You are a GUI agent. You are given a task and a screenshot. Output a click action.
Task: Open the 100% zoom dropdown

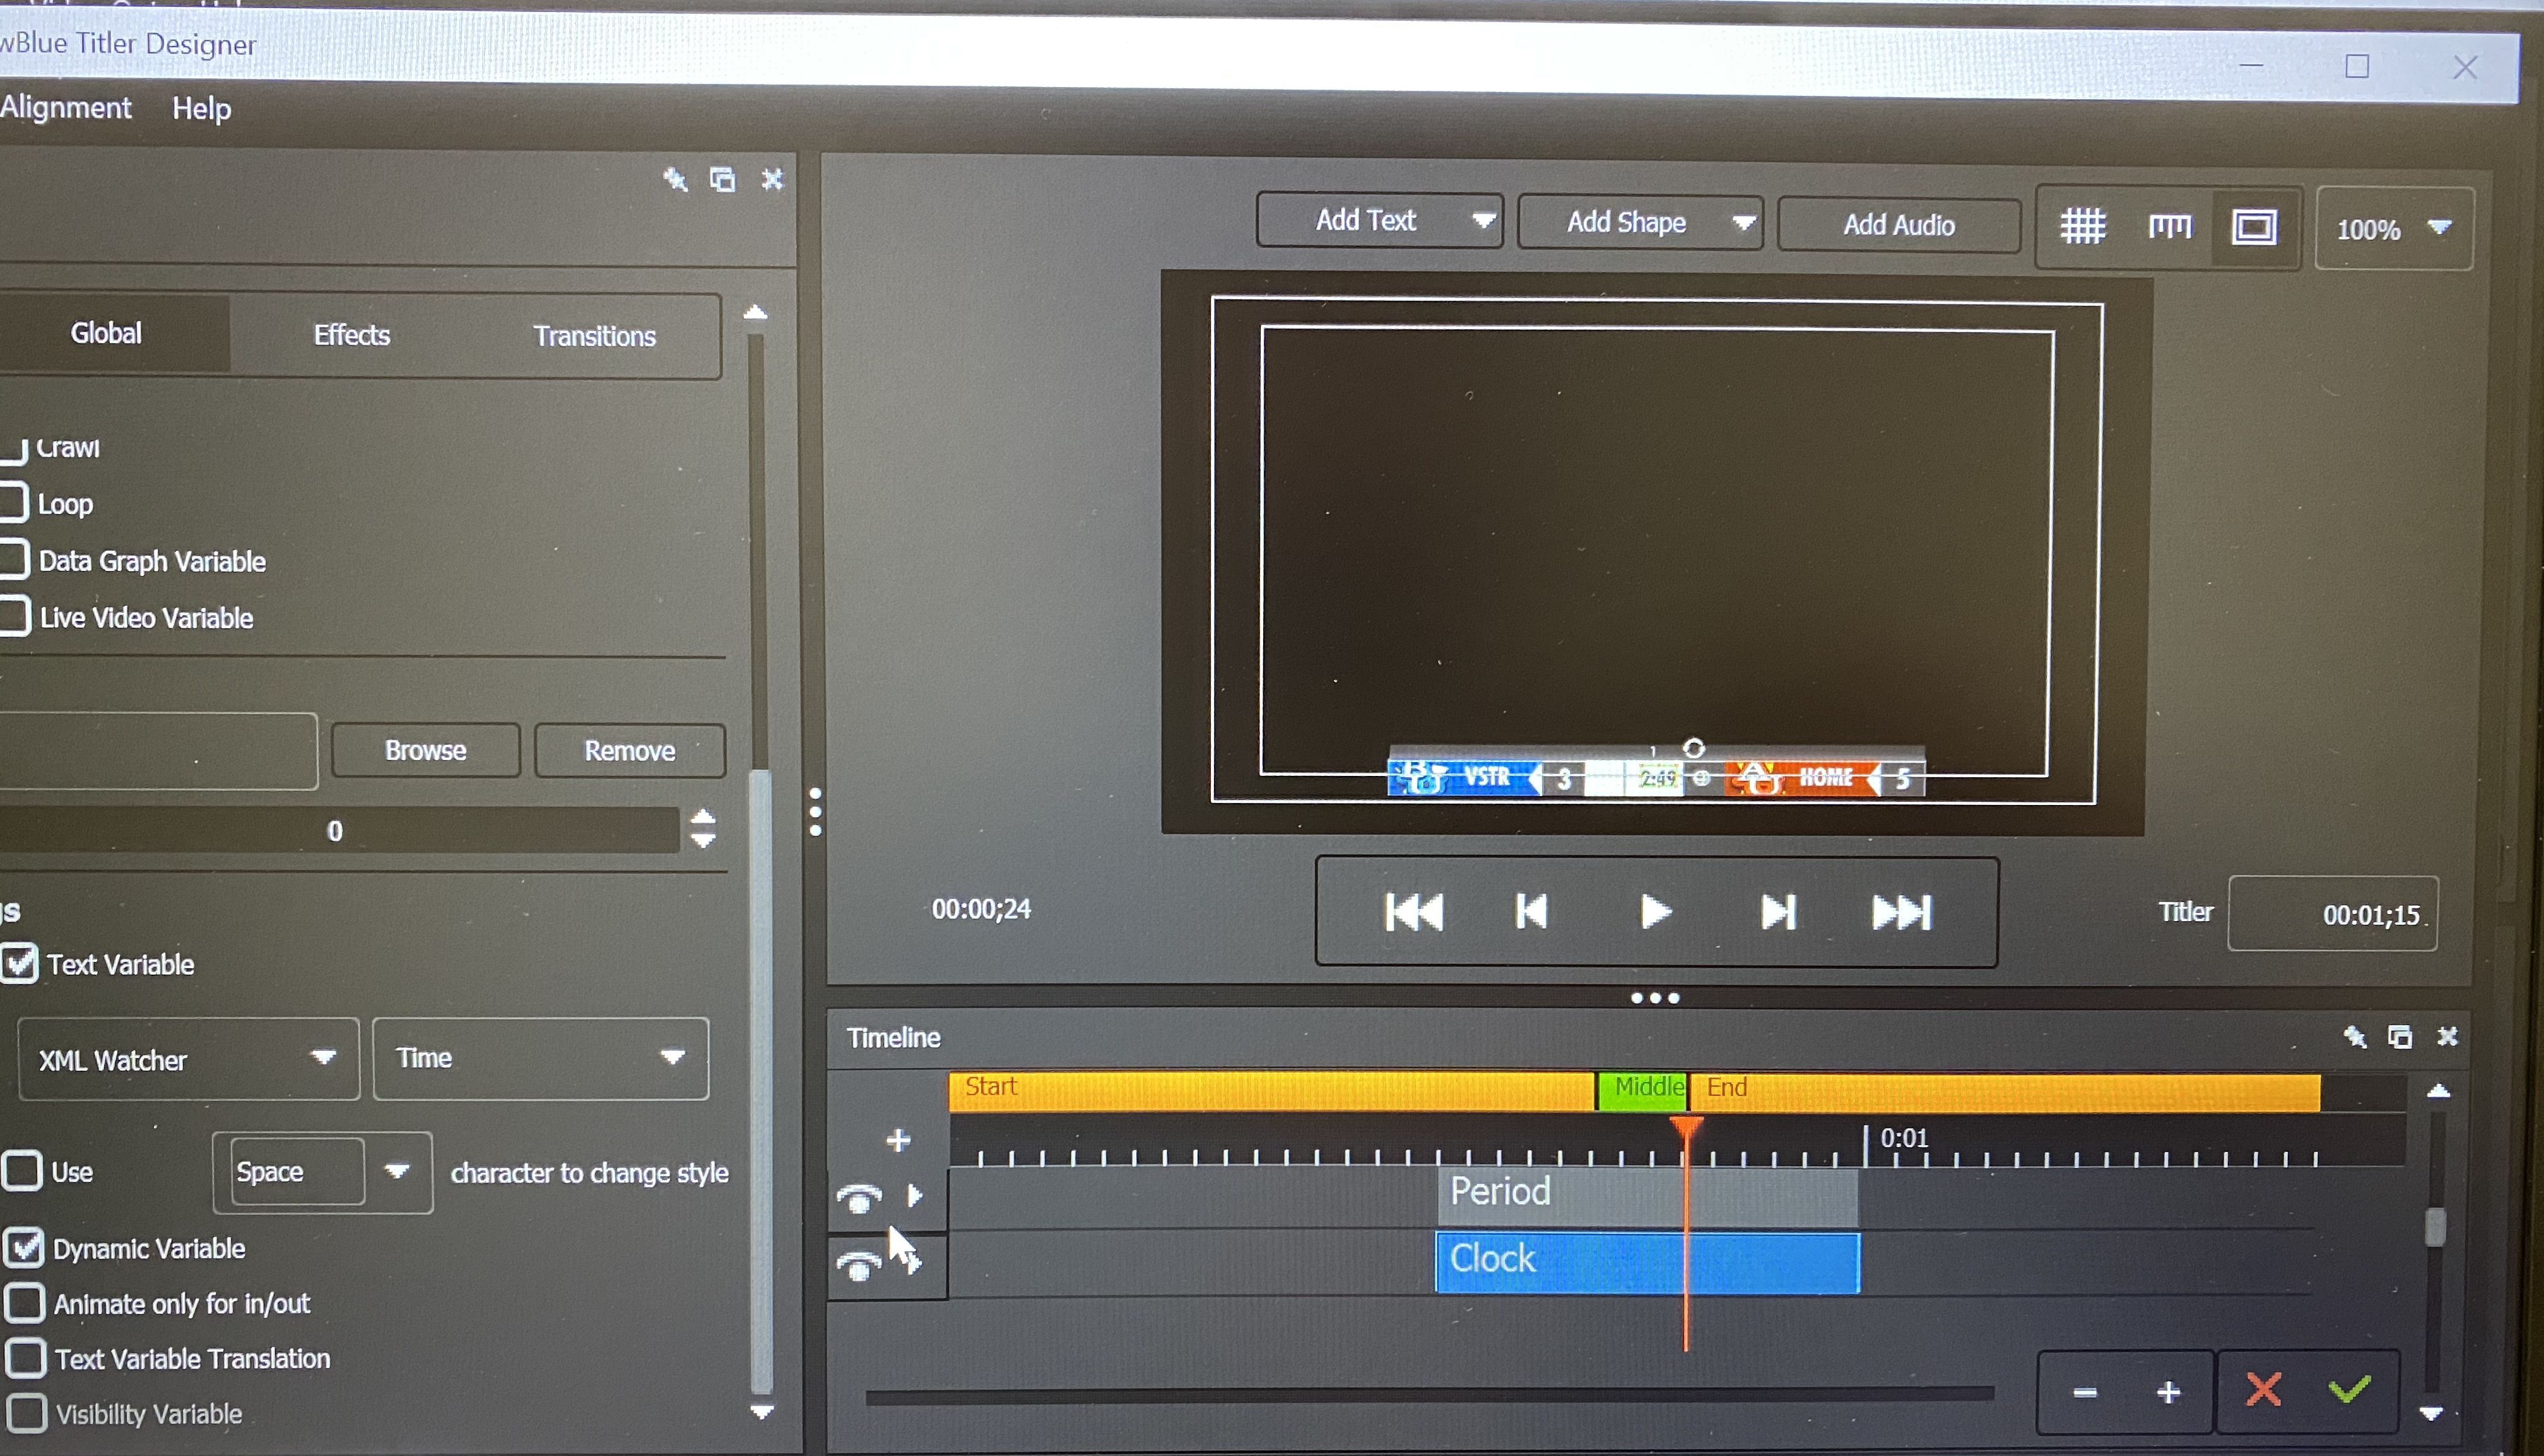[2394, 229]
